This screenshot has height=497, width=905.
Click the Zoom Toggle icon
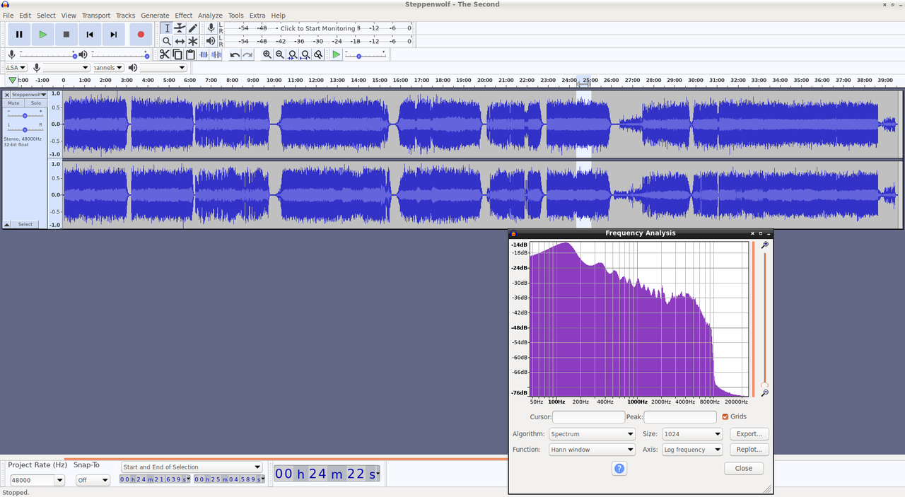tap(318, 54)
